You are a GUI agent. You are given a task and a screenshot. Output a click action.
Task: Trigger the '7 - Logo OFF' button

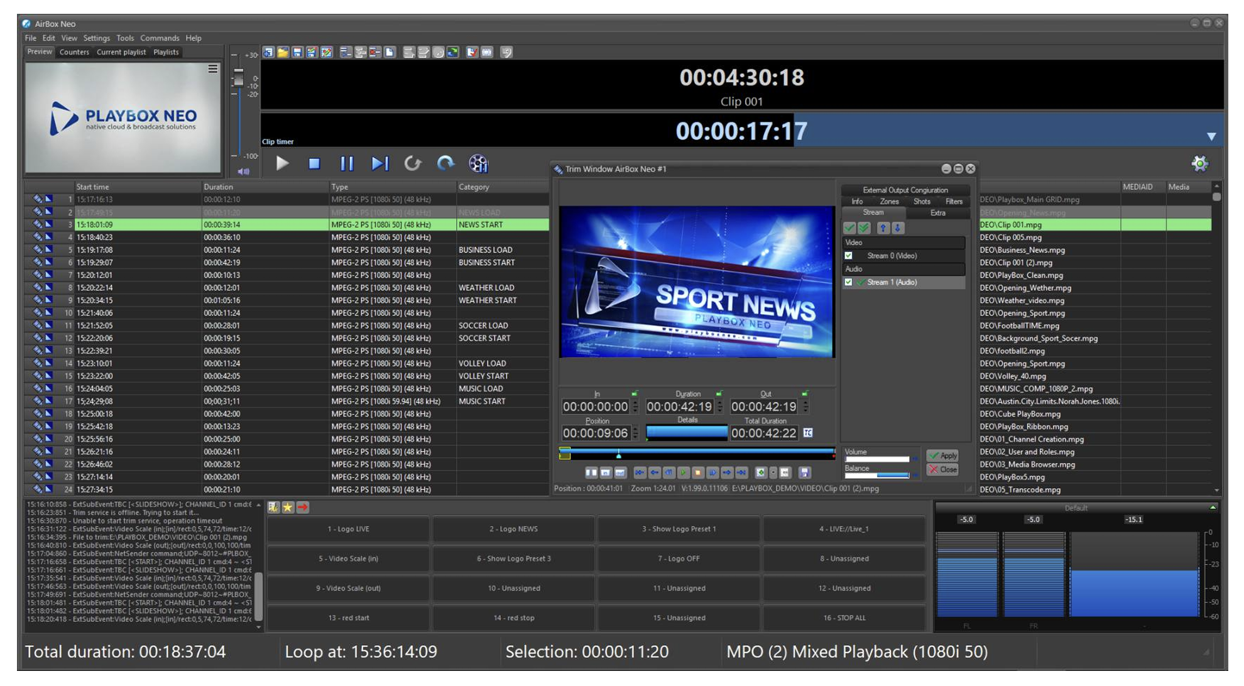679,558
